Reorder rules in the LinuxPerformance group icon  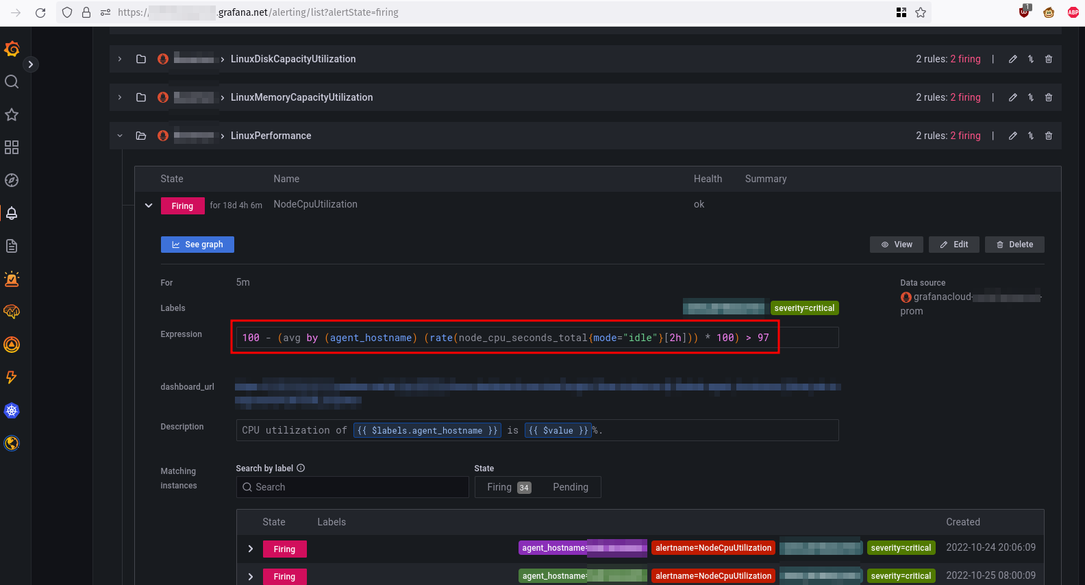[1031, 136]
